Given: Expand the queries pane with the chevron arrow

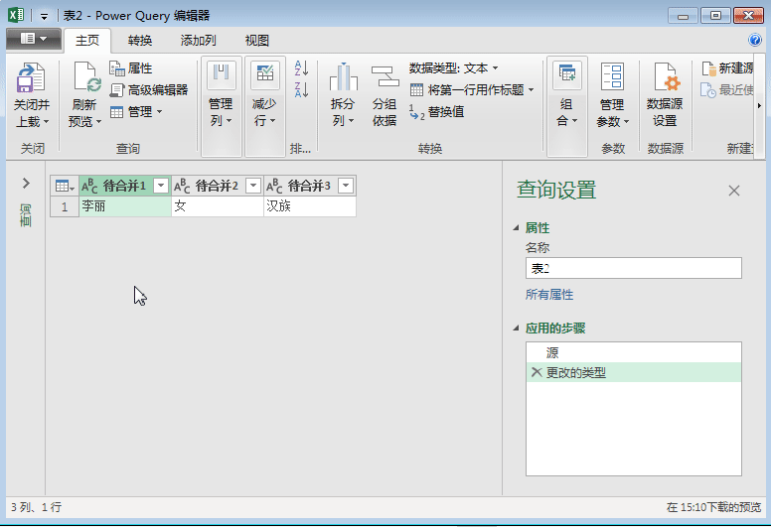Looking at the screenshot, I should 26,184.
